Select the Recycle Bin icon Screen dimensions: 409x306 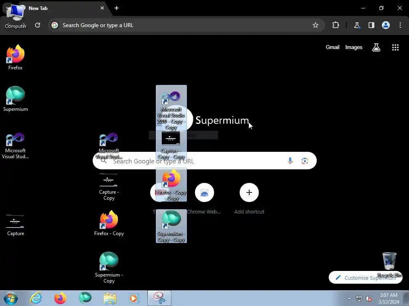coord(389,265)
